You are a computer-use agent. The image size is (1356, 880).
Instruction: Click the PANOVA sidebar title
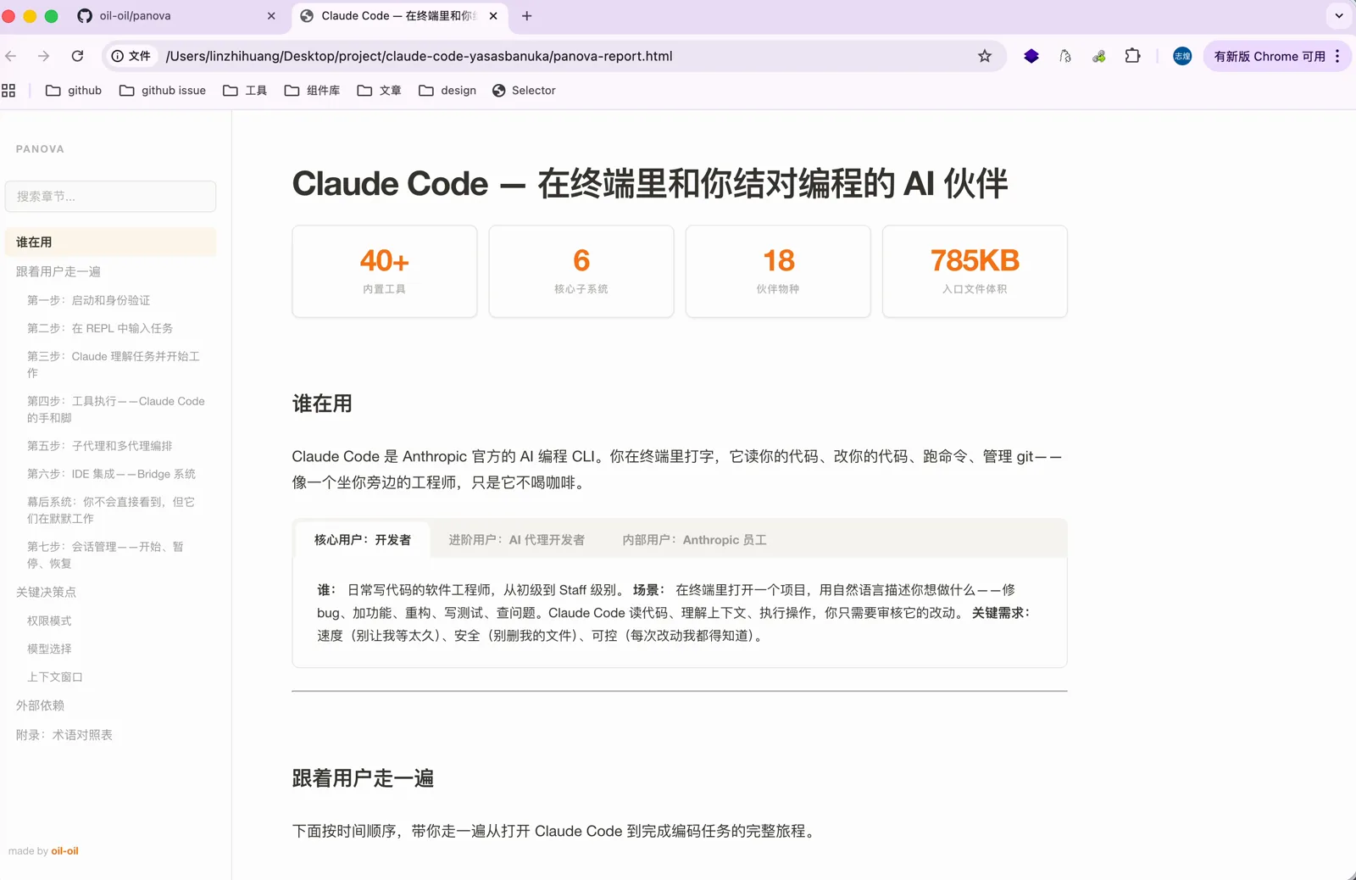click(x=40, y=149)
